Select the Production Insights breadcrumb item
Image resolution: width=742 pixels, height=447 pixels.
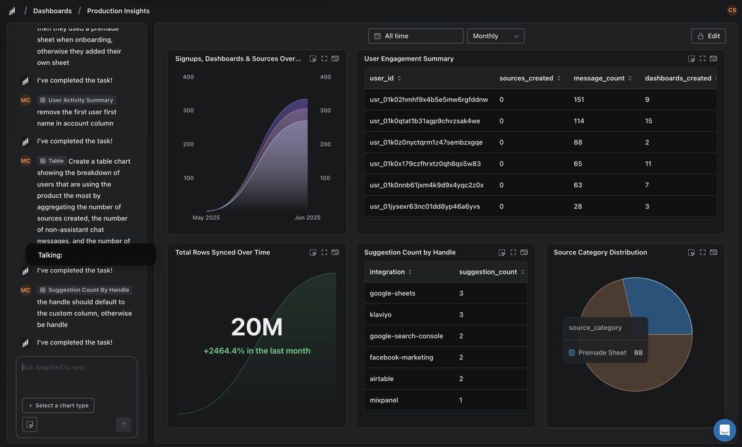117,10
